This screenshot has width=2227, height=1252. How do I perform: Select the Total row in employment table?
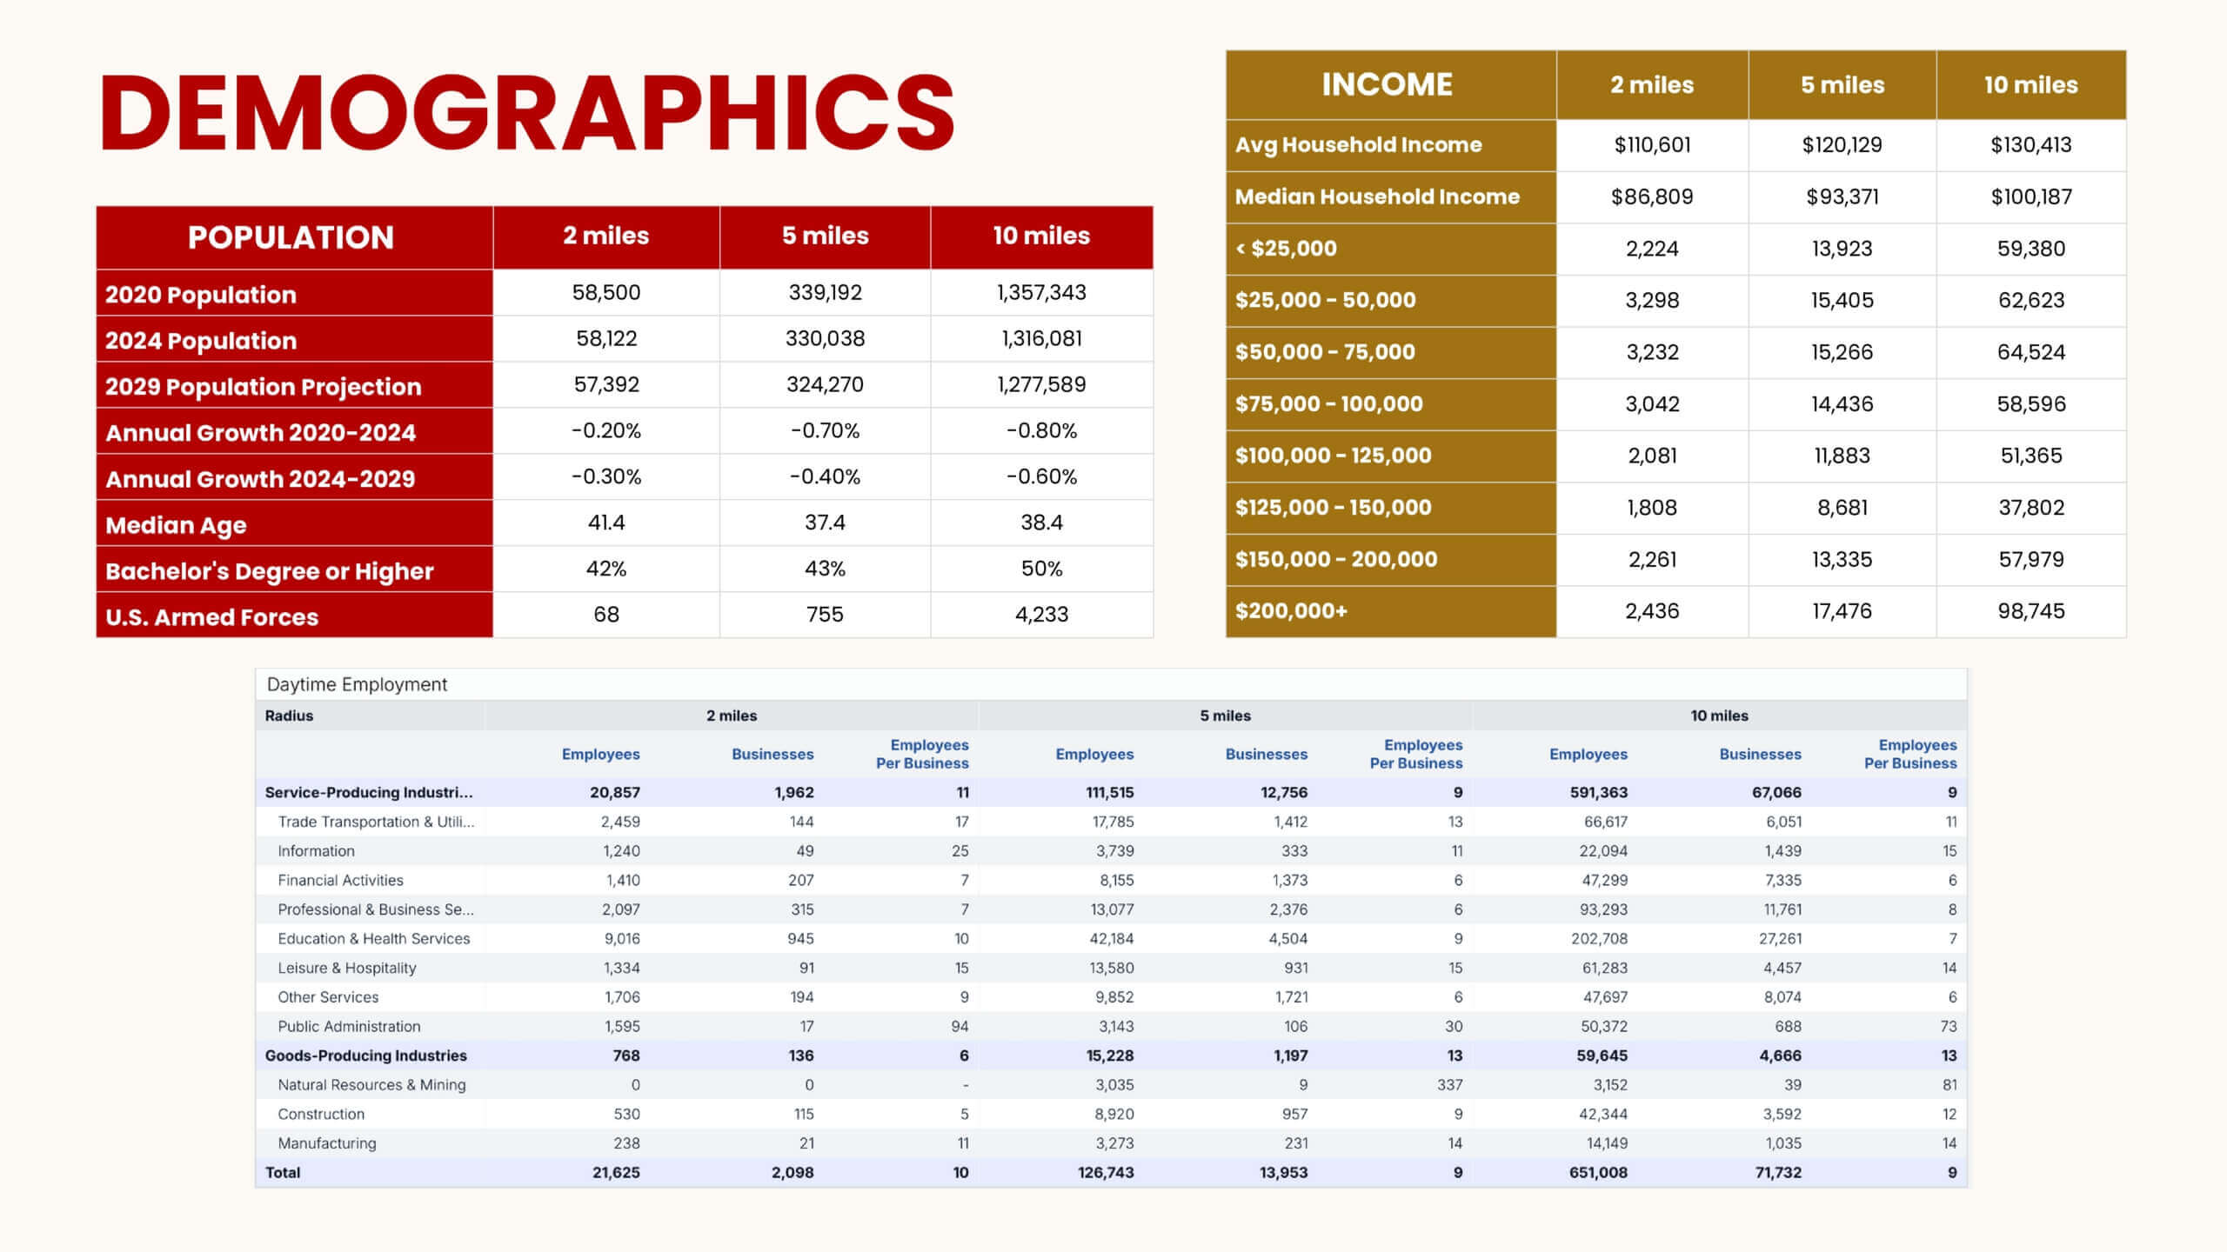pos(283,1172)
